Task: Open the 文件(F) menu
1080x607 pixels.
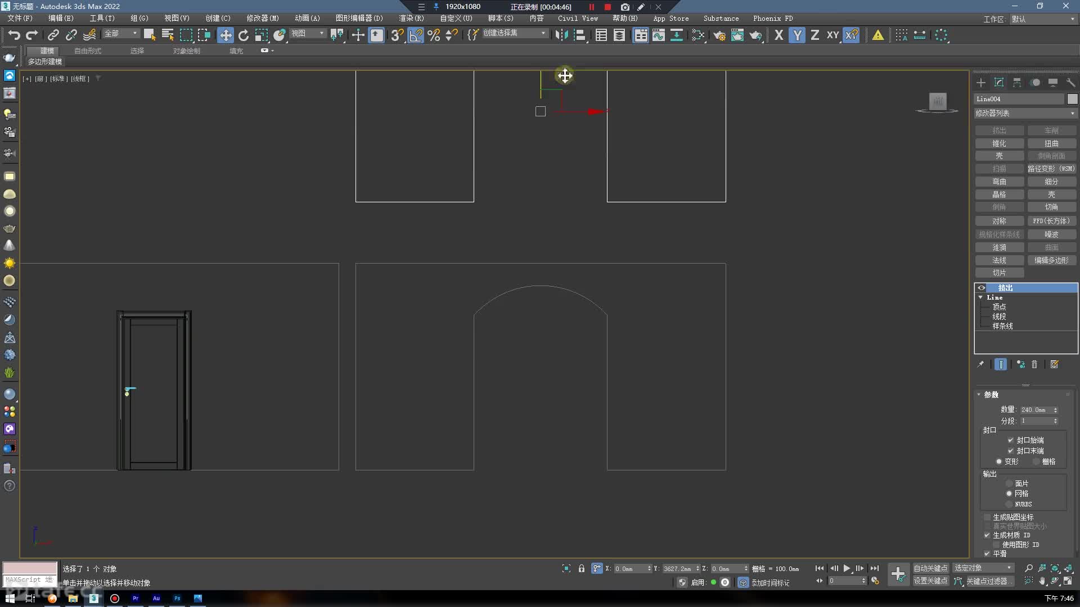Action: (20, 19)
